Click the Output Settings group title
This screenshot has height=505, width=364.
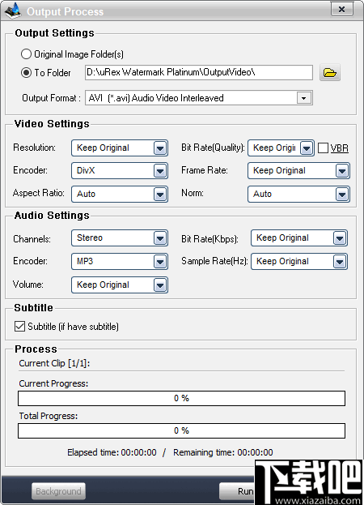[x=55, y=33]
